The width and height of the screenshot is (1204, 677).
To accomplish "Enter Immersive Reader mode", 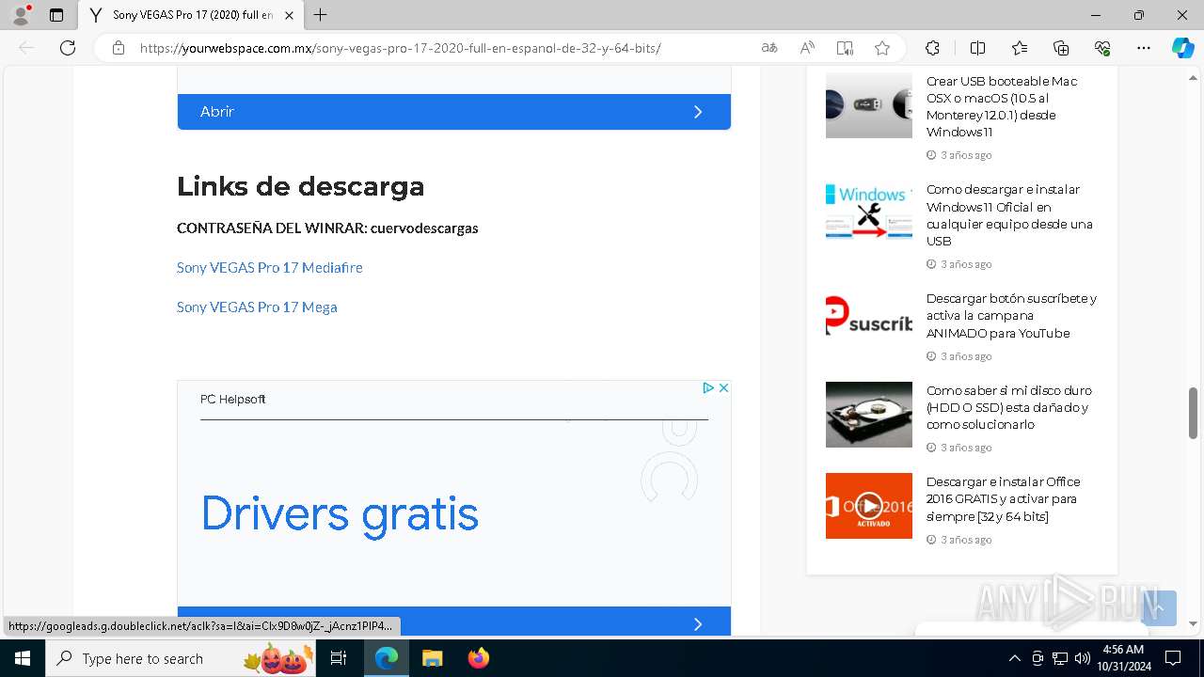I will point(845,48).
